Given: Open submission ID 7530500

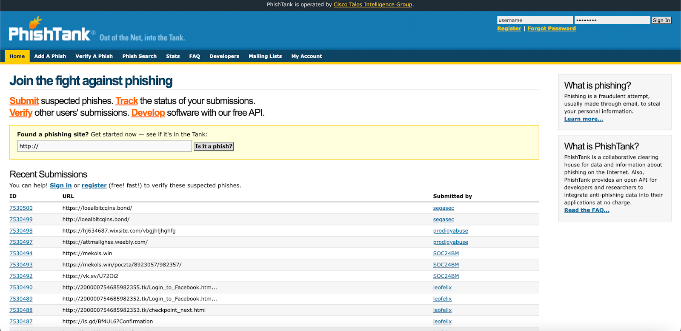Looking at the screenshot, I should (21, 208).
